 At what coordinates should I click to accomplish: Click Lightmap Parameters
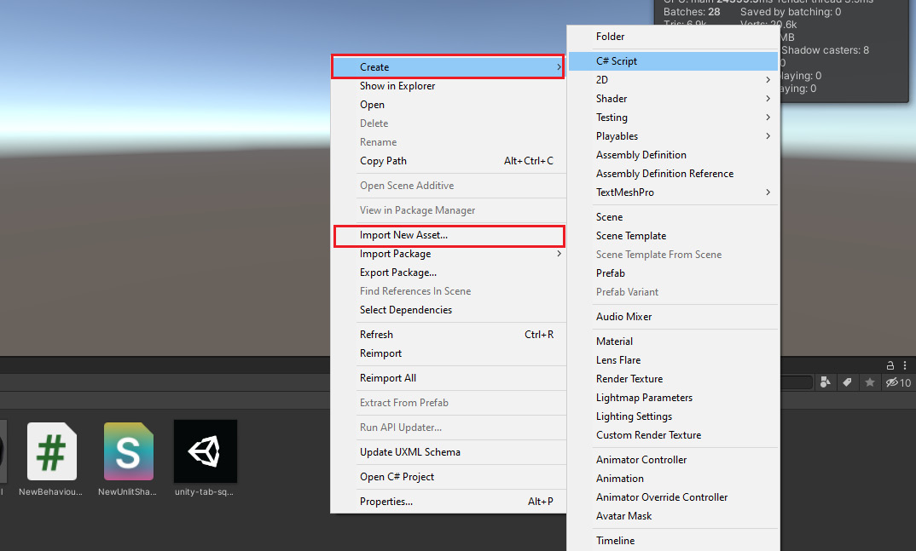click(x=673, y=398)
